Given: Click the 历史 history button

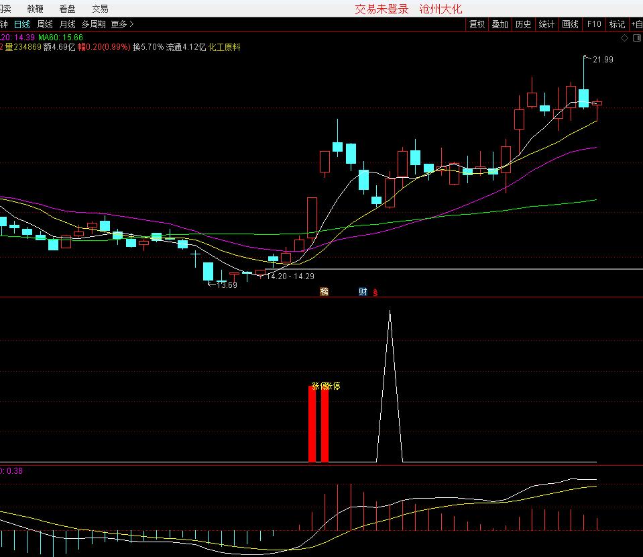Looking at the screenshot, I should (x=523, y=24).
